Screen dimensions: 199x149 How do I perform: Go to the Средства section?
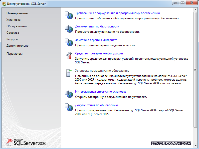(13, 33)
